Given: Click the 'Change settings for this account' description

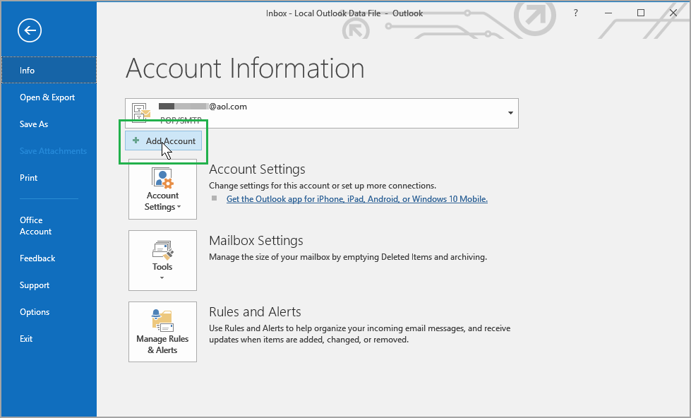Looking at the screenshot, I should (x=323, y=186).
